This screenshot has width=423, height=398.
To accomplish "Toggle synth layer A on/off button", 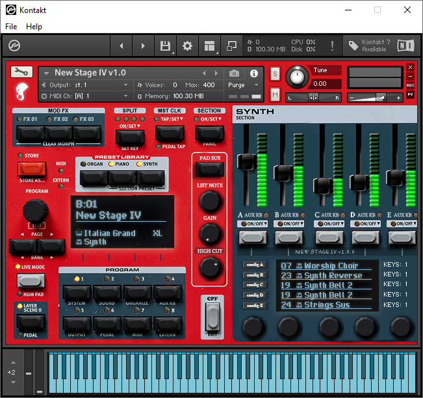I will 253,238.
